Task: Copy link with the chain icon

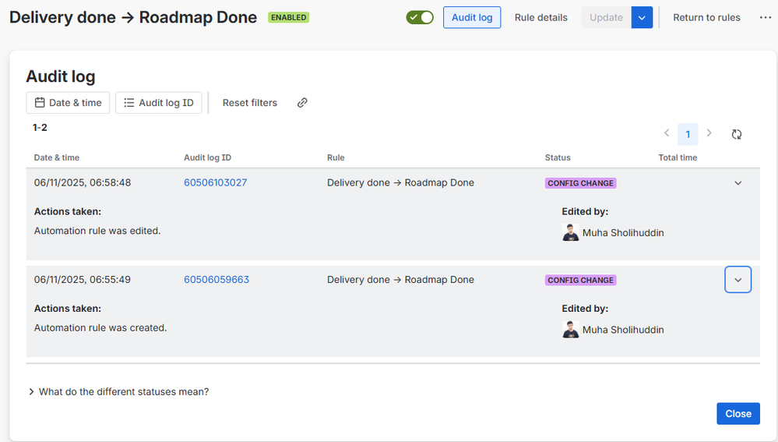Action: (302, 103)
